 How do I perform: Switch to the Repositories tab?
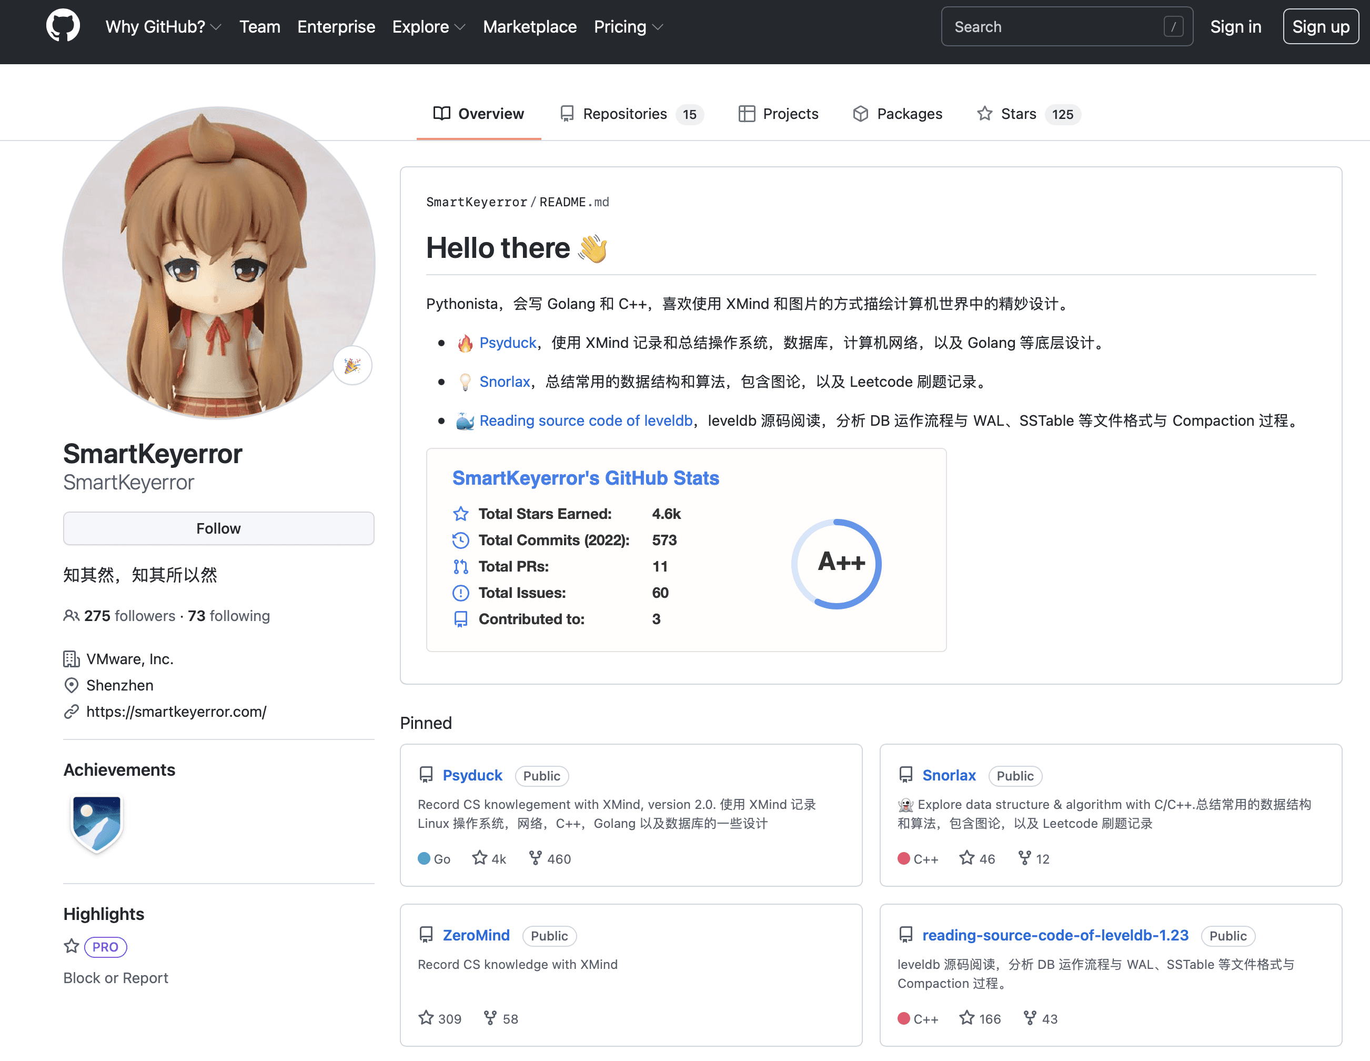[625, 114]
